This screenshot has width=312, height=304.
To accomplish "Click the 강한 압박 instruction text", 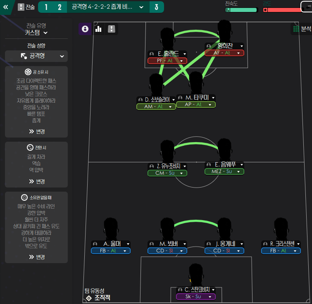I will click(x=36, y=213).
